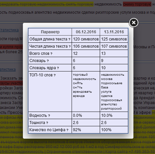Viewport: 155px width, 154px height.
Task: Show help for Водность
Action: tap(49, 116)
